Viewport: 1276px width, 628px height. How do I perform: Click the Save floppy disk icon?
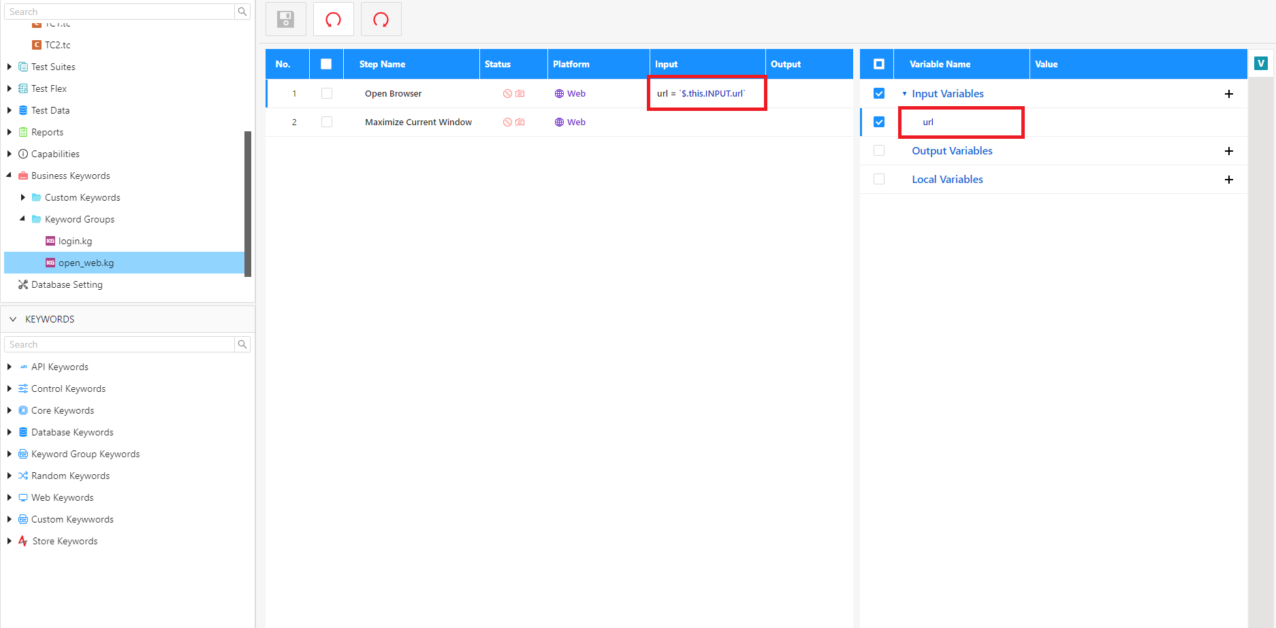286,19
